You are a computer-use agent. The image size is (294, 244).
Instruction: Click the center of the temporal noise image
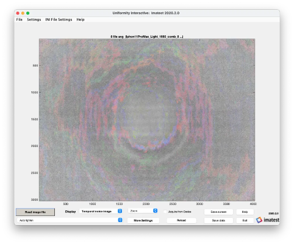coord(147,120)
